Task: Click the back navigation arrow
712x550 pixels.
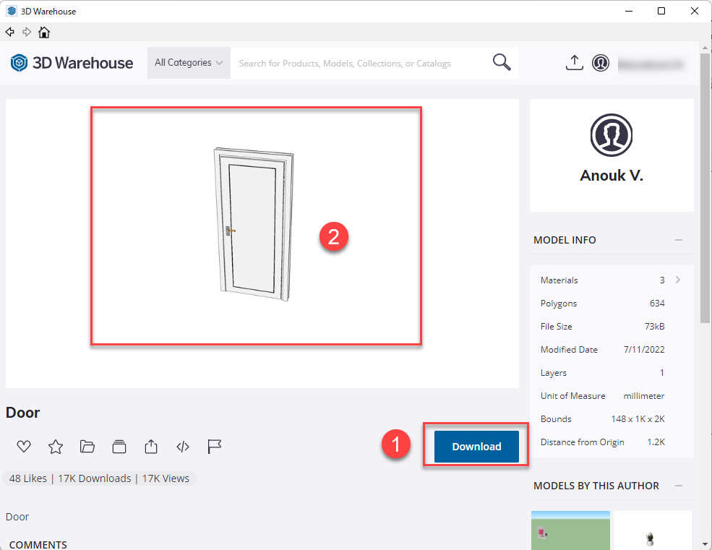Action: (x=10, y=32)
